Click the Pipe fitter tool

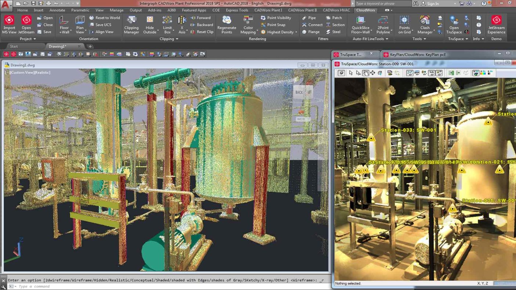click(x=309, y=18)
